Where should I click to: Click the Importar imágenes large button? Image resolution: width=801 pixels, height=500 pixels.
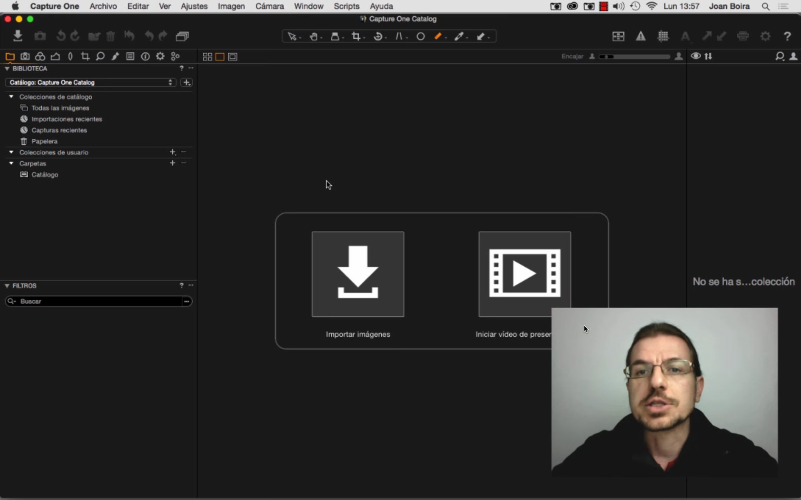coord(358,274)
